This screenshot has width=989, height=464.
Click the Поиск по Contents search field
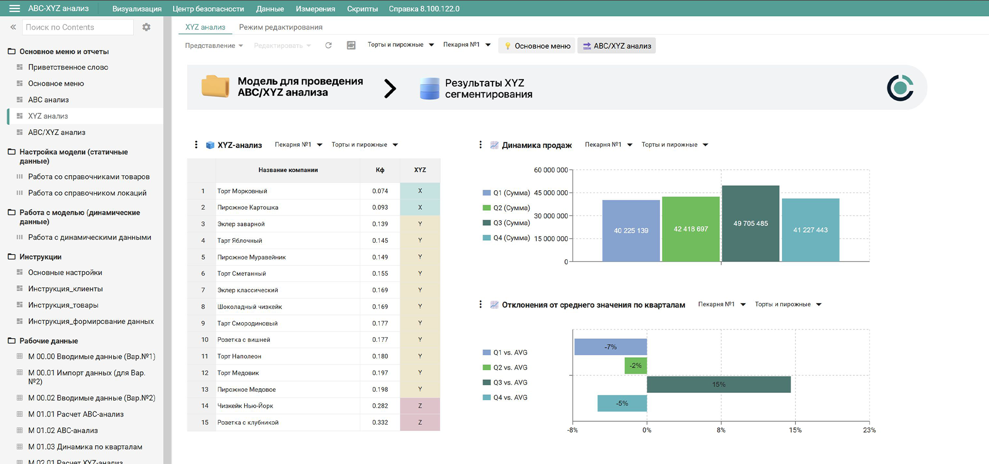pyautogui.click(x=78, y=27)
